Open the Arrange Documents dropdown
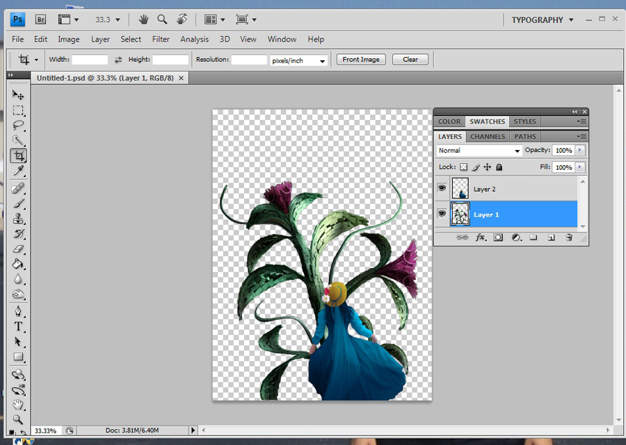The height and width of the screenshot is (445, 626). pos(214,19)
